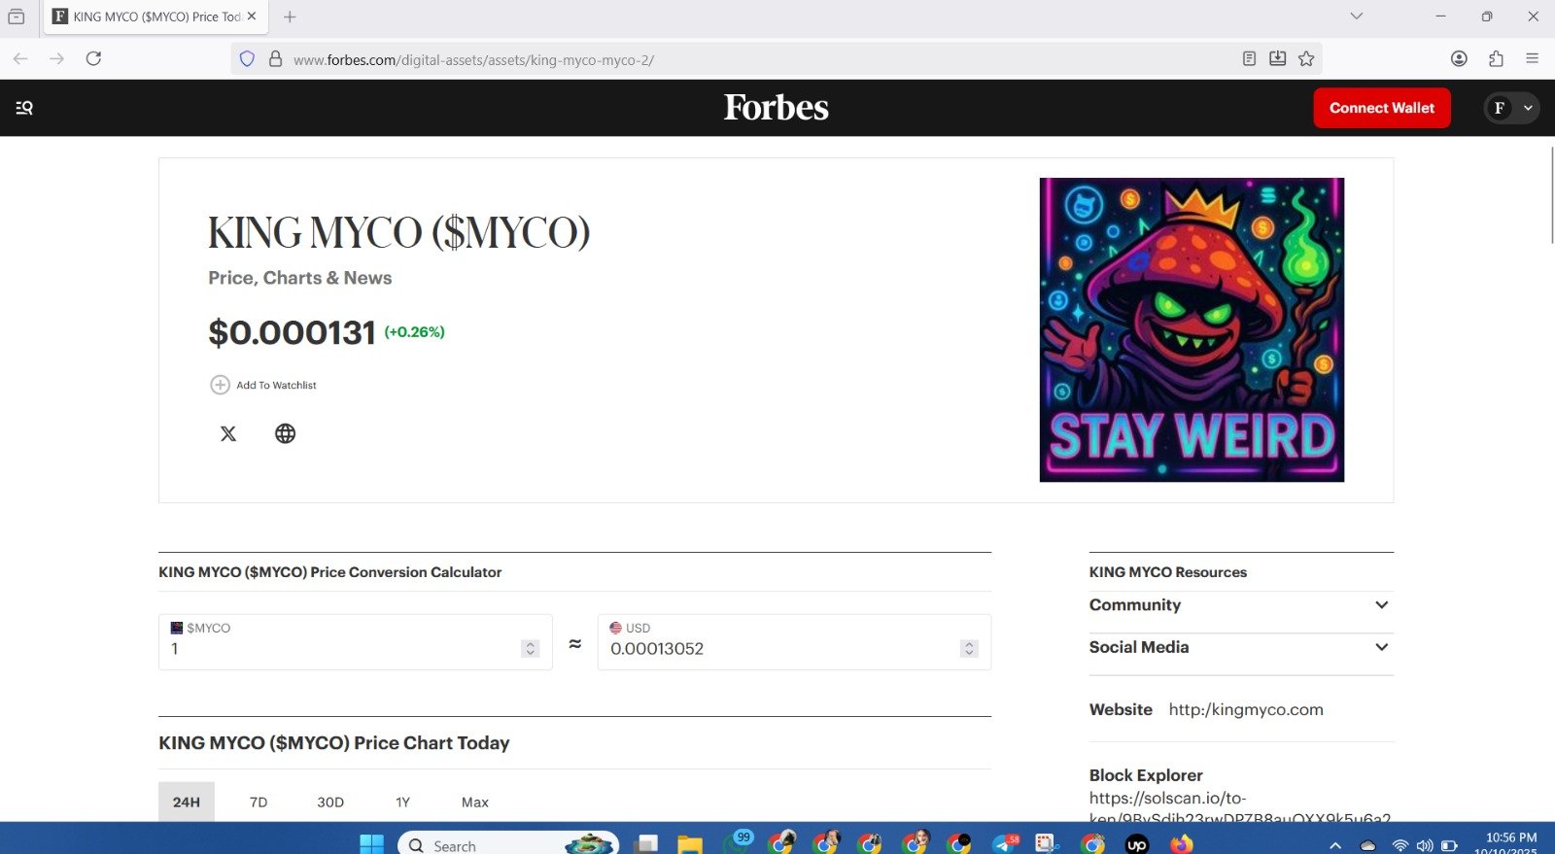Image resolution: width=1555 pixels, height=854 pixels.
Task: Open the kingmyco.com website link
Action: (x=1245, y=710)
